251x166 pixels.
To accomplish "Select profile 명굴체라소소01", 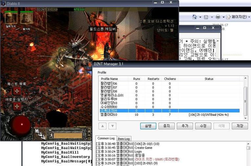I will [170, 95].
